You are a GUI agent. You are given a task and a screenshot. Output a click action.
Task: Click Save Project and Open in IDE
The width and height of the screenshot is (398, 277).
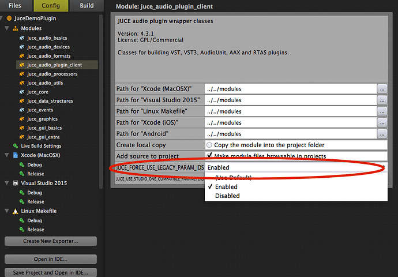pyautogui.click(x=51, y=272)
